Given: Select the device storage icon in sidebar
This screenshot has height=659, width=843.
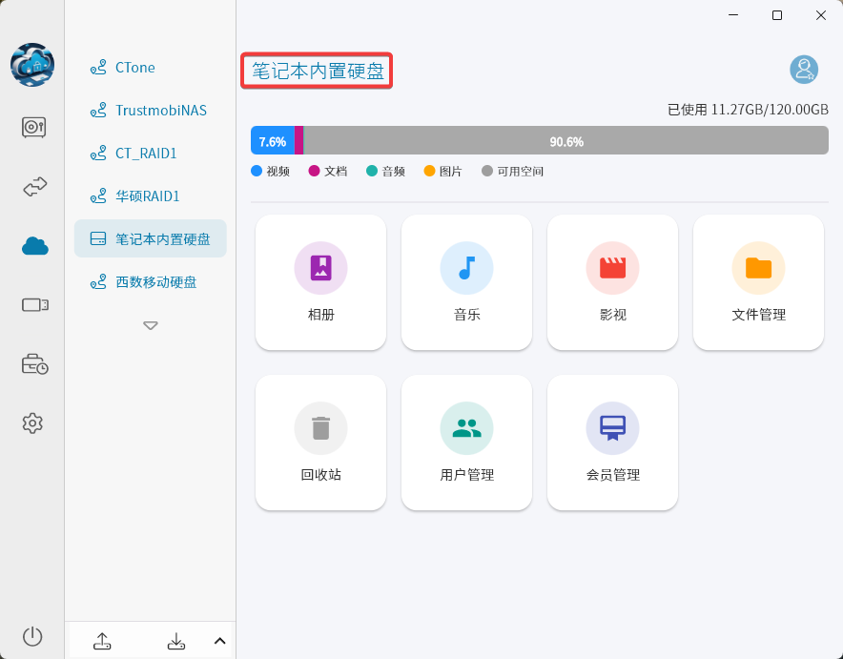Looking at the screenshot, I should tap(33, 304).
